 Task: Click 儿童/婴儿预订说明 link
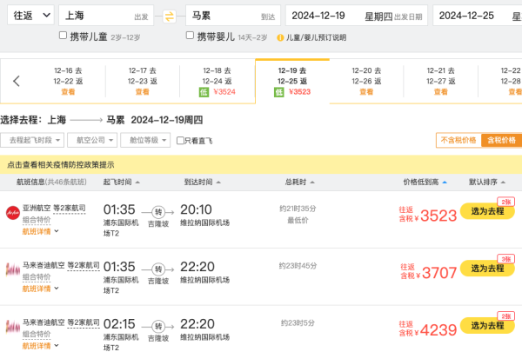[317, 37]
